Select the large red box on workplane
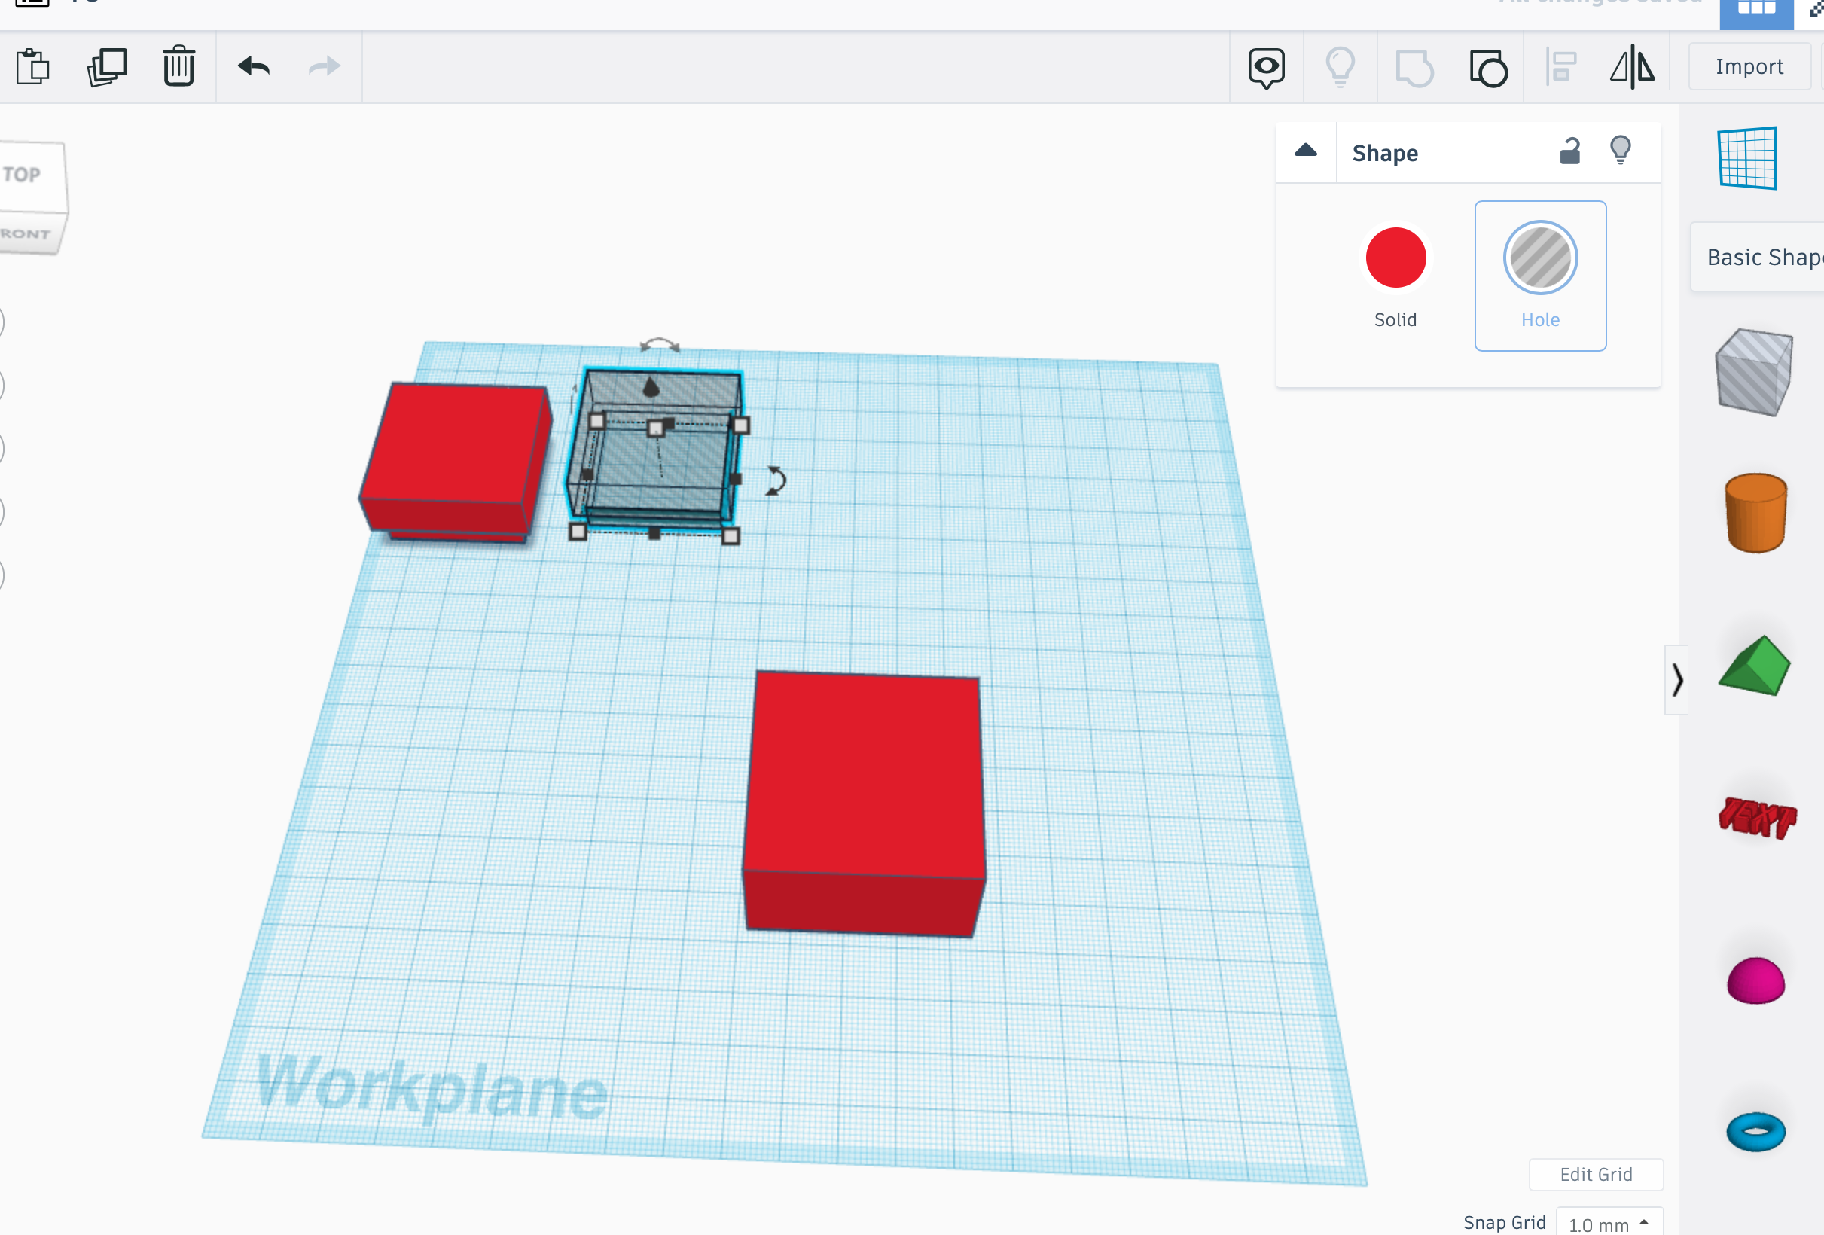This screenshot has height=1235, width=1824. [864, 803]
